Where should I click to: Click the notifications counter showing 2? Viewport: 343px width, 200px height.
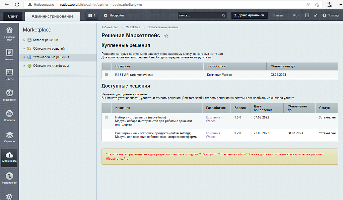[x=91, y=15]
